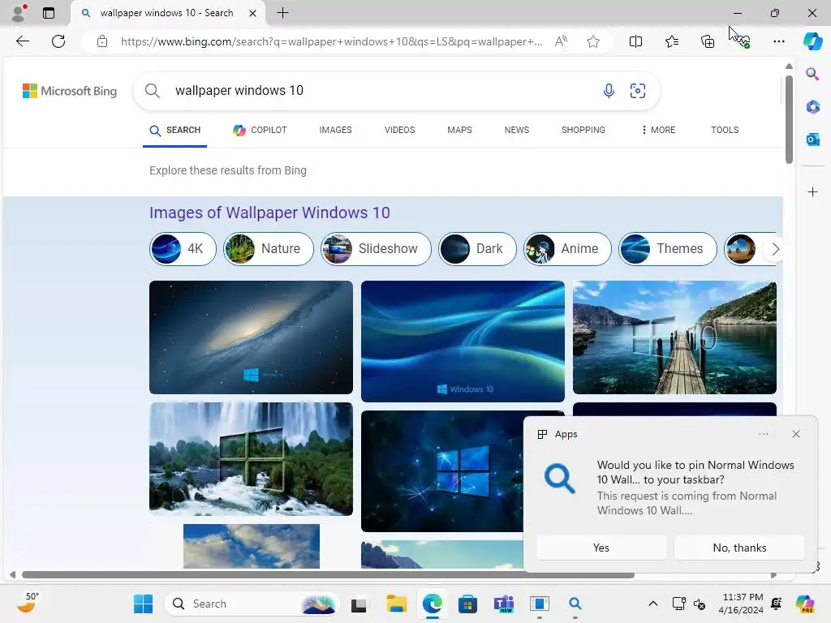Open the TOOLS search options
Image resolution: width=831 pixels, height=623 pixels.
pyautogui.click(x=725, y=131)
